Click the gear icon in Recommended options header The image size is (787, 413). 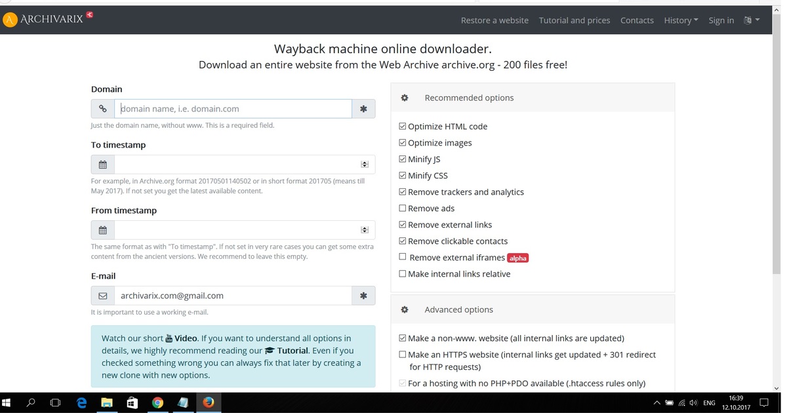coord(405,98)
